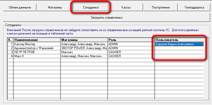Screen dimensions: 212x105
Task: Click the Магазины column header in table
Action: [x=84, y=40]
